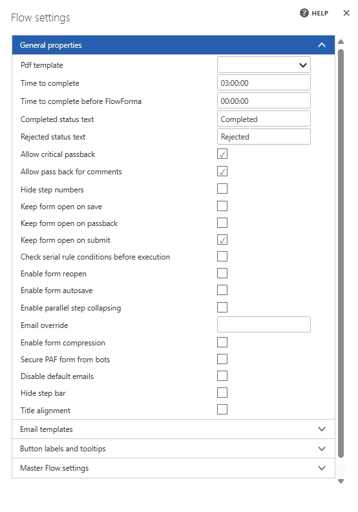Close the Flow settings dialog
This screenshot has height=512, width=358.
coord(346,13)
